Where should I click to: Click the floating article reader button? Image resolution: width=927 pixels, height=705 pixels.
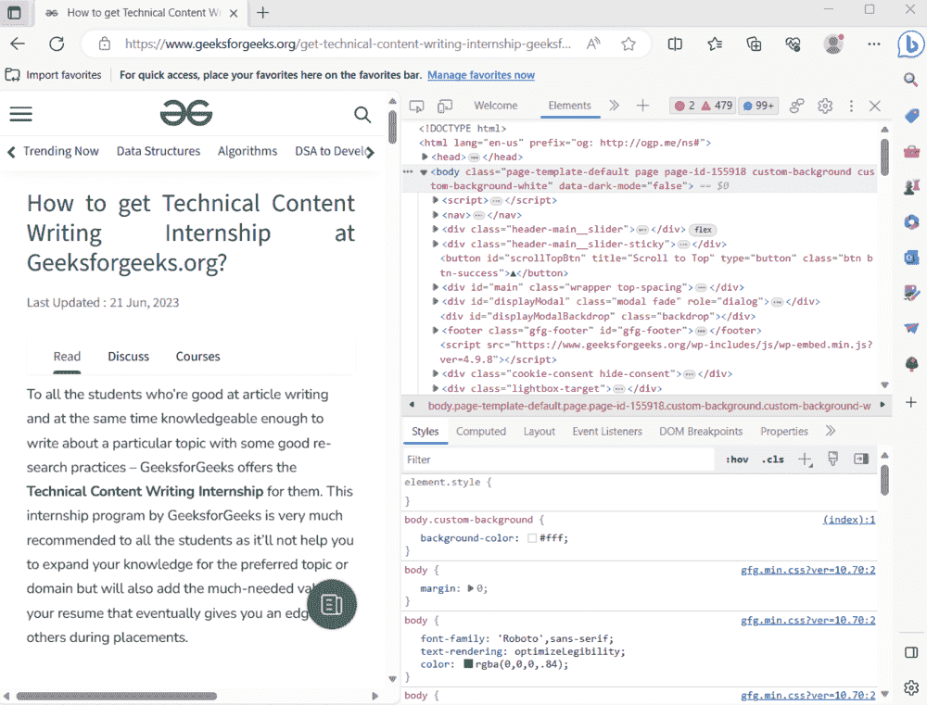coord(332,605)
